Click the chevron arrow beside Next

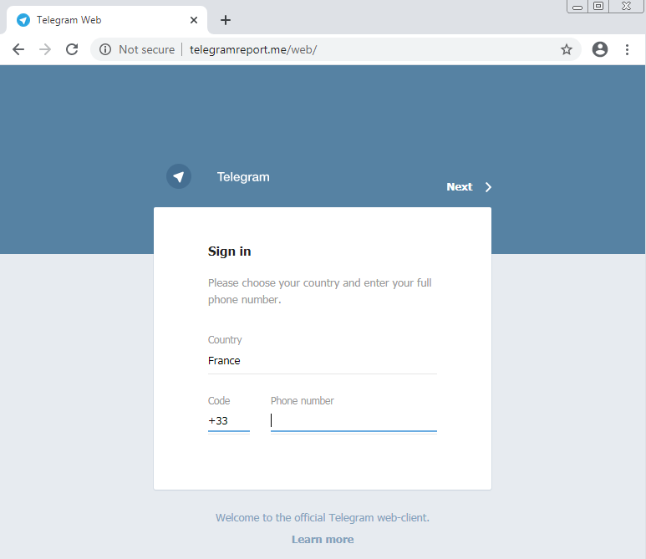(x=489, y=187)
